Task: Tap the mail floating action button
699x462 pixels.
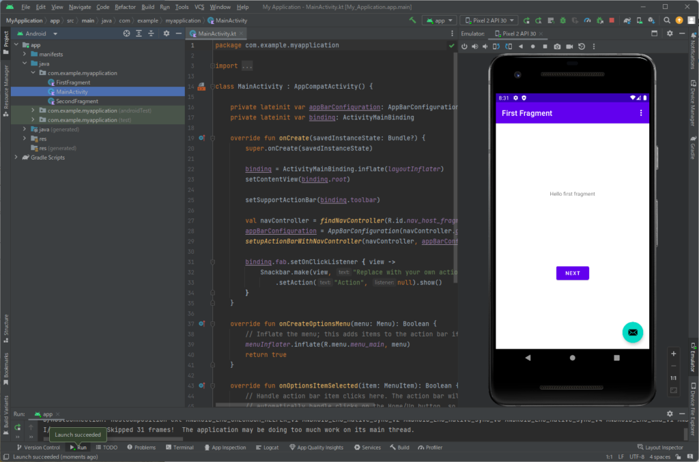Action: point(632,332)
